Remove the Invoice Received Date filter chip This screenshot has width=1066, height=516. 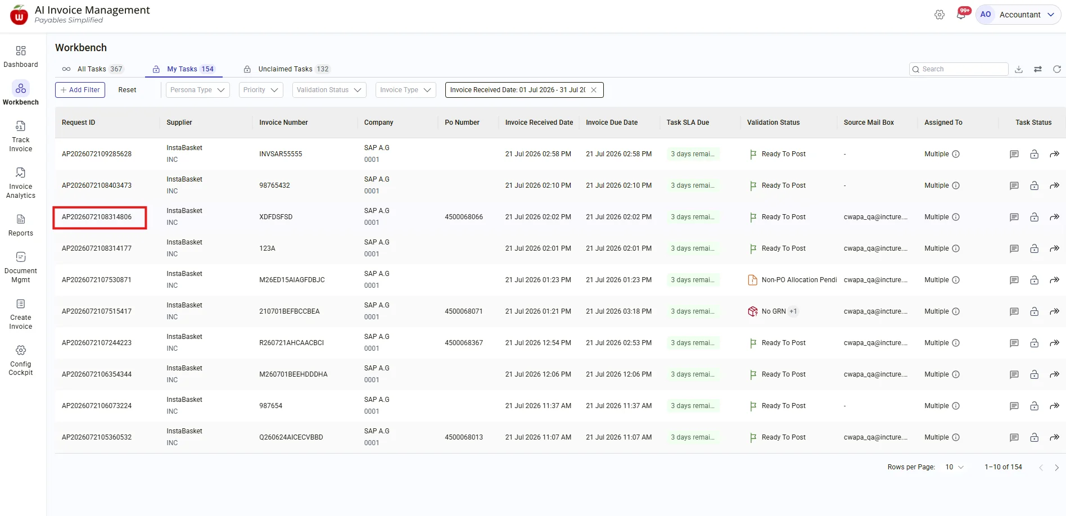click(594, 90)
